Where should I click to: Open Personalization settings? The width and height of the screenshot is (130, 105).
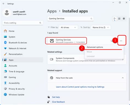(x=23, y=54)
